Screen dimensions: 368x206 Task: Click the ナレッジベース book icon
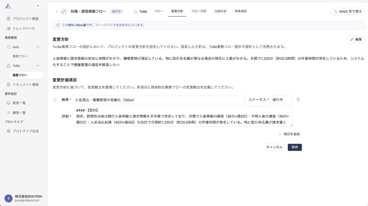(x=9, y=29)
